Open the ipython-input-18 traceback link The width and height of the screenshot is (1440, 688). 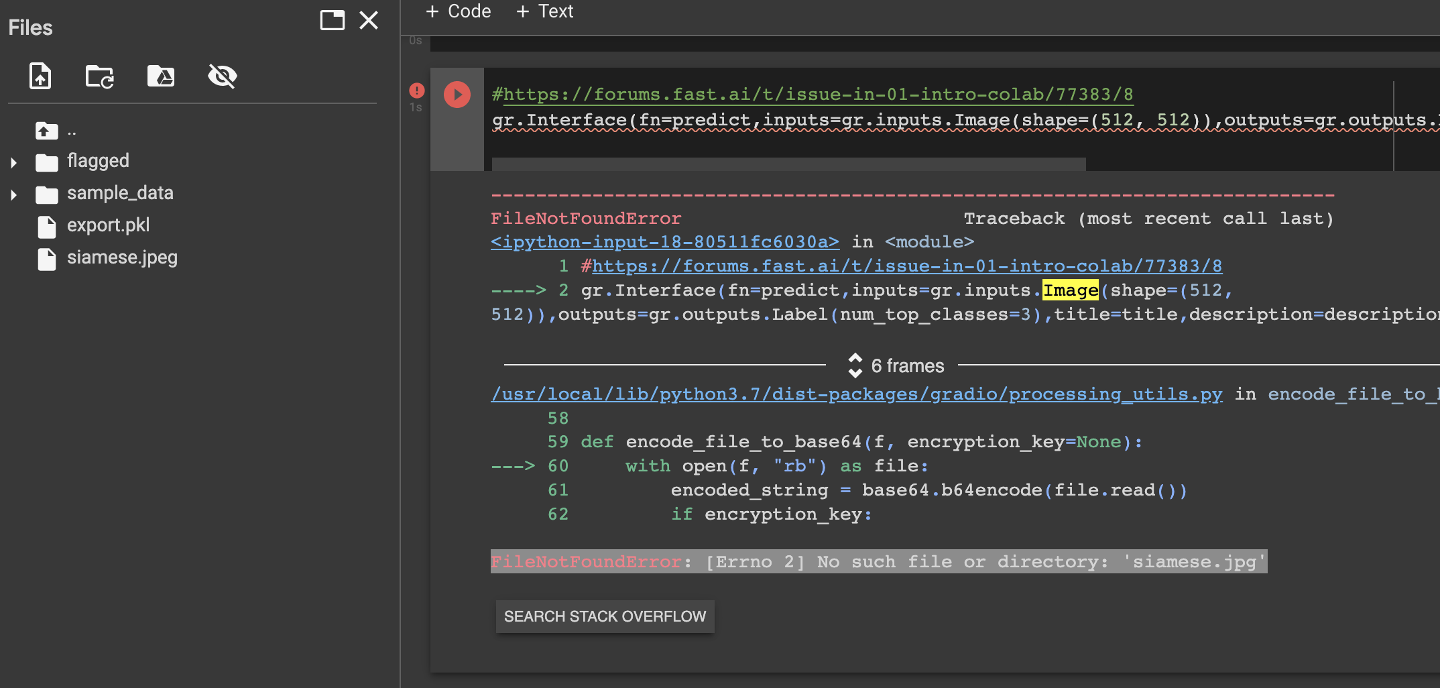coord(664,242)
